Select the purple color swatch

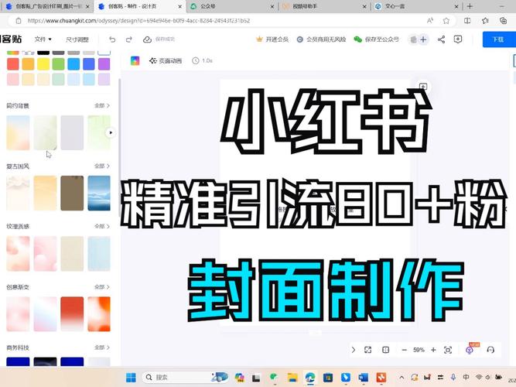104,64
